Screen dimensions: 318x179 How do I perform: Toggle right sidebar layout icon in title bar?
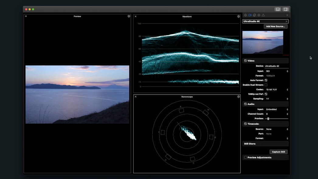(x=285, y=9)
